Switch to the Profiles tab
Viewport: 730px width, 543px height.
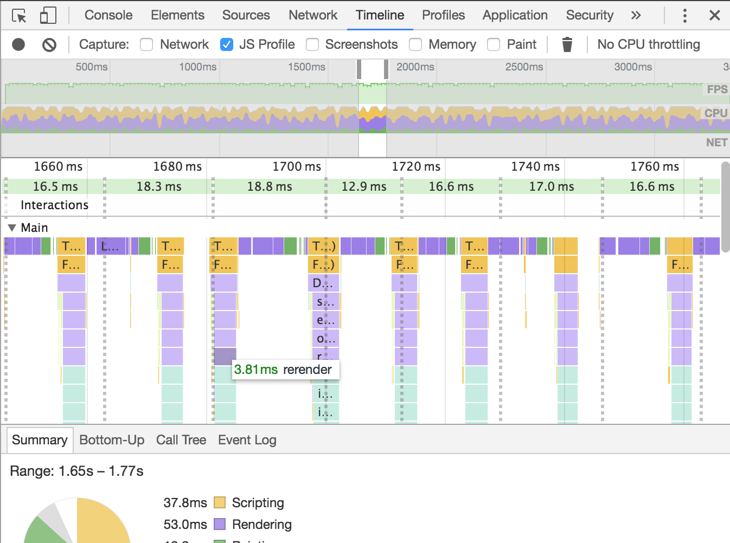[444, 15]
